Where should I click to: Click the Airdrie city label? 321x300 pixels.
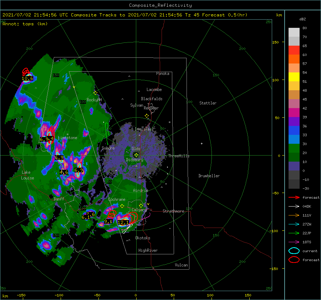(141, 190)
